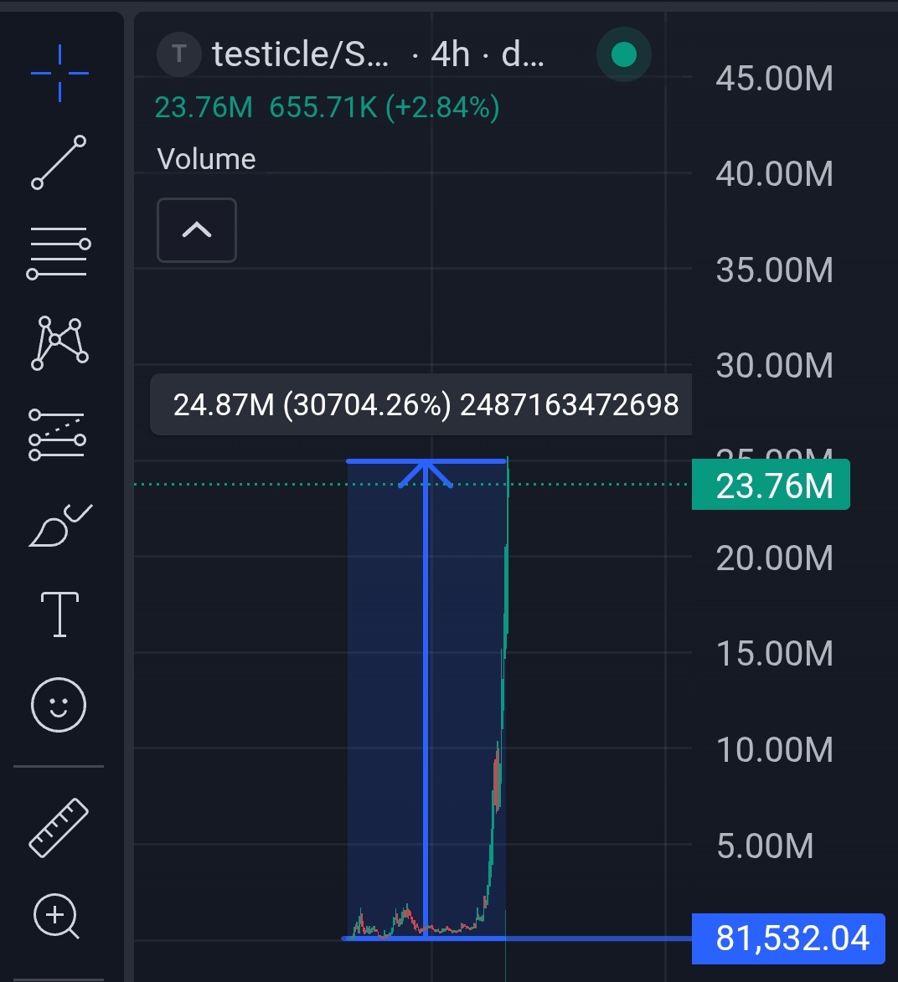Select the brush drawing tool

coord(60,525)
